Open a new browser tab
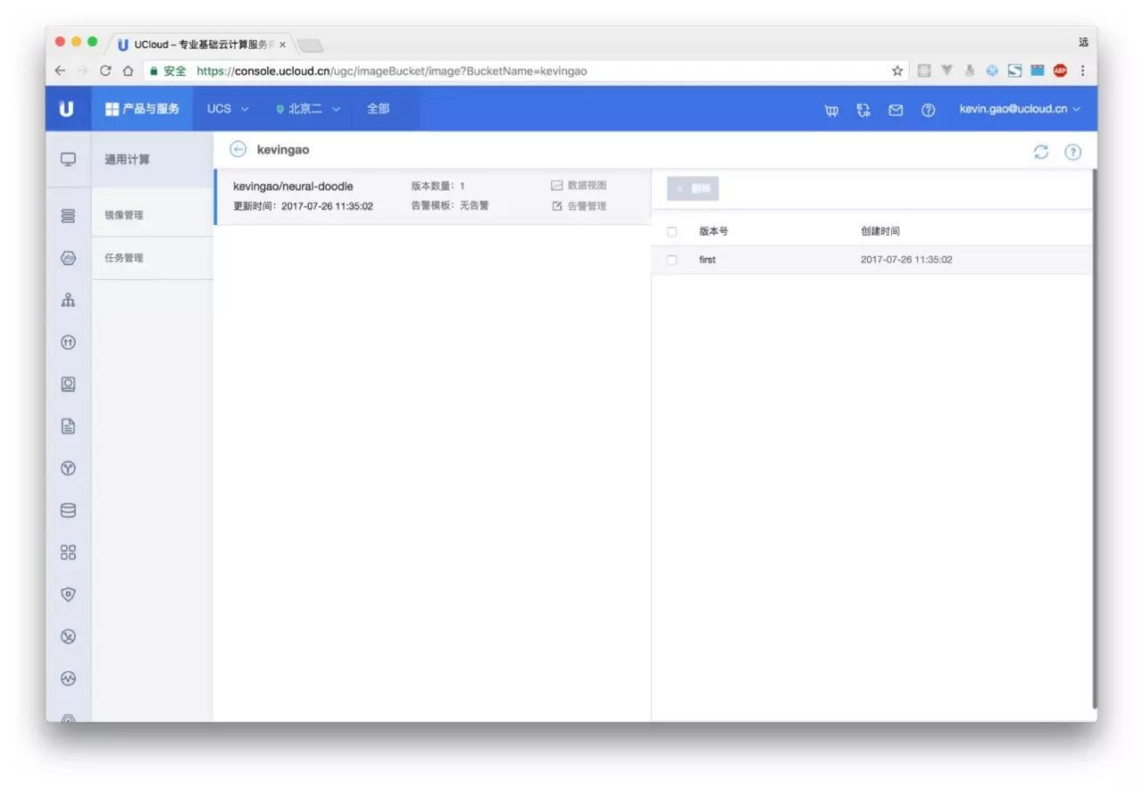This screenshot has width=1143, height=787. [x=311, y=46]
